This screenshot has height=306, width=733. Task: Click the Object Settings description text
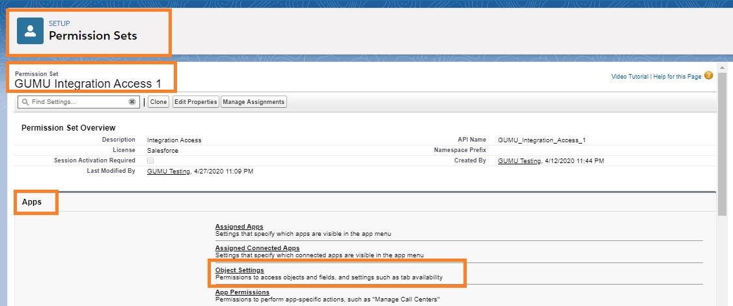pos(329,277)
